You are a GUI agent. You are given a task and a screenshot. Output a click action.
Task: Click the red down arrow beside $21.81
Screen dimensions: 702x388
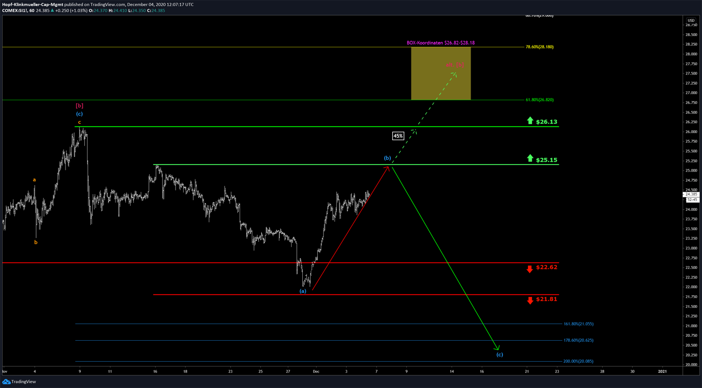coord(530,301)
